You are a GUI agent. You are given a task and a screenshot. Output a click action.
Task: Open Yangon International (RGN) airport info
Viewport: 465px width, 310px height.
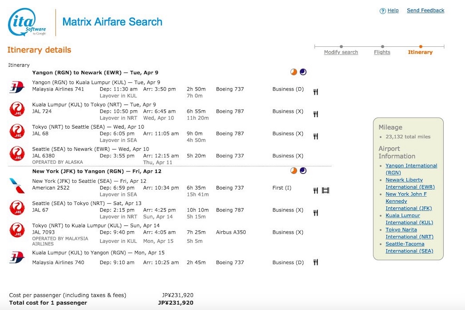tap(411, 169)
